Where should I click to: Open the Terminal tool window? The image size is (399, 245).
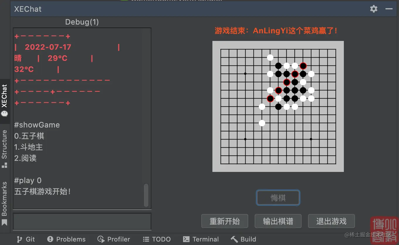[x=201, y=239]
